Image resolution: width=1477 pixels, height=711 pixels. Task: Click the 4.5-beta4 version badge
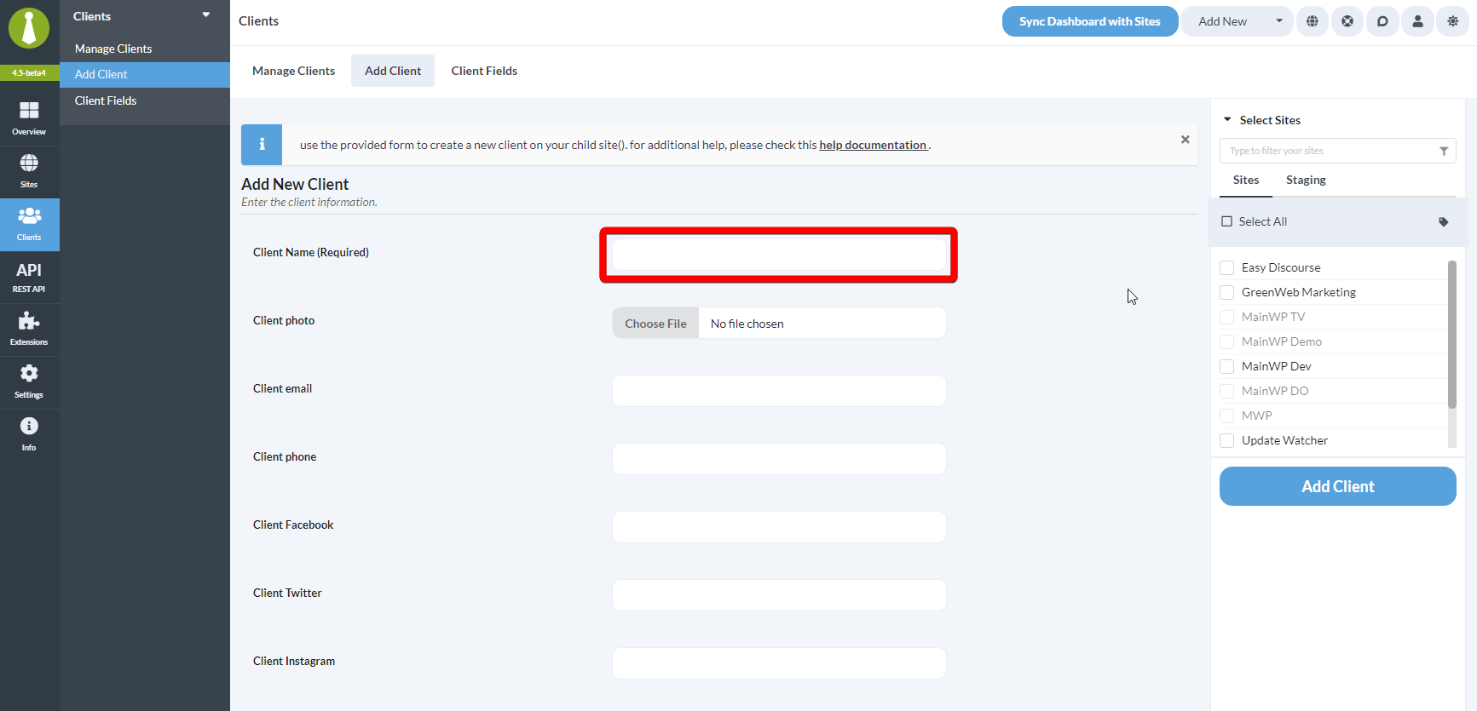point(29,73)
